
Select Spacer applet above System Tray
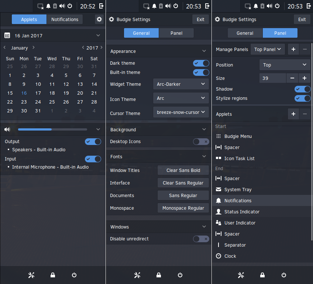click(262, 178)
